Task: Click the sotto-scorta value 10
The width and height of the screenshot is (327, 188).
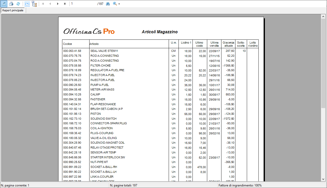Action: (x=244, y=51)
